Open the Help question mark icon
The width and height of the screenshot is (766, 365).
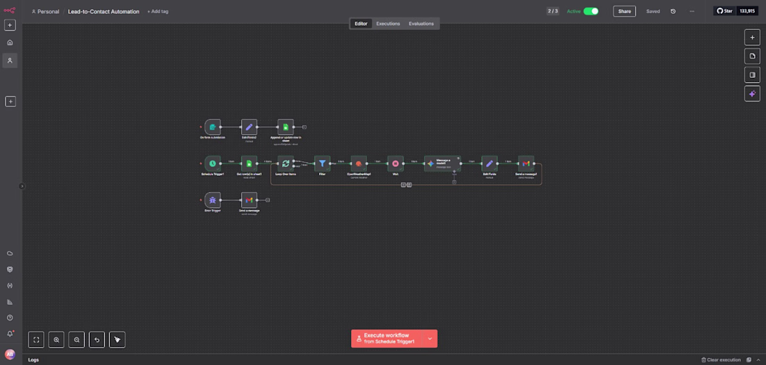10,318
